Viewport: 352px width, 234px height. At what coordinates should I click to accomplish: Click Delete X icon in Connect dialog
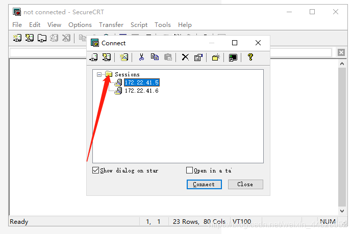coord(185,57)
